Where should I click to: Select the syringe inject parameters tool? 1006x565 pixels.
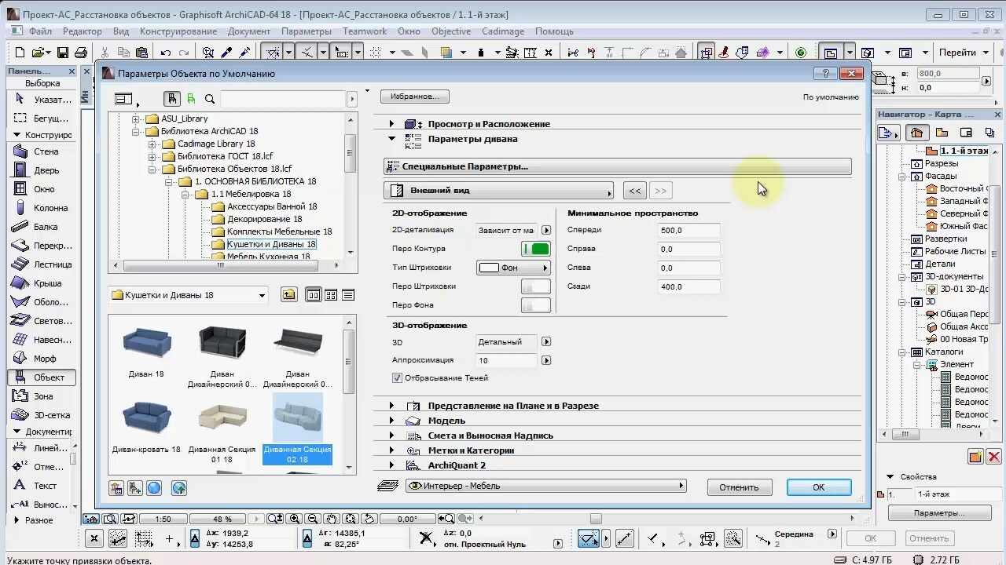click(x=244, y=53)
